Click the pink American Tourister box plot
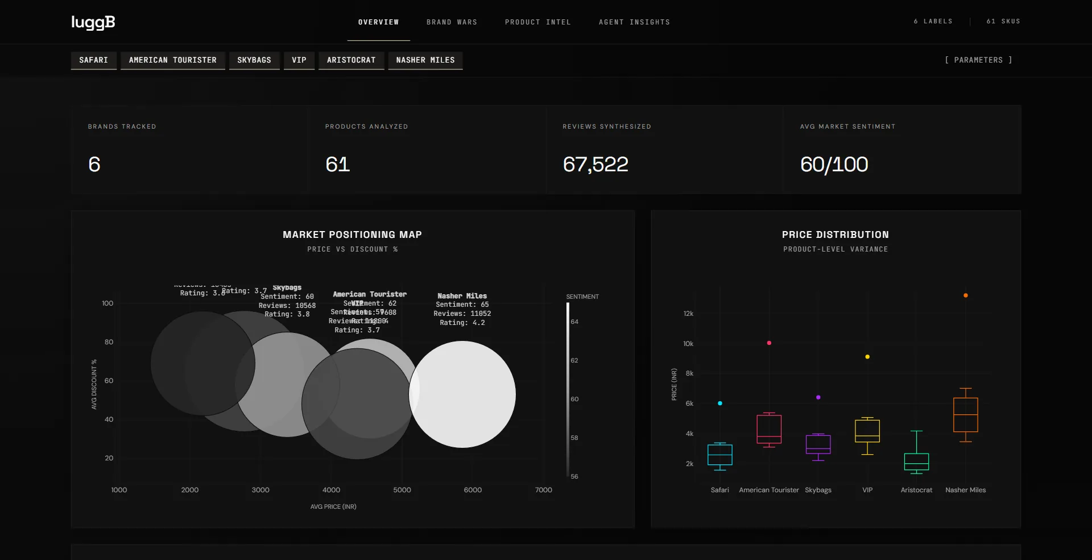This screenshot has height=560, width=1092. pyautogui.click(x=769, y=430)
